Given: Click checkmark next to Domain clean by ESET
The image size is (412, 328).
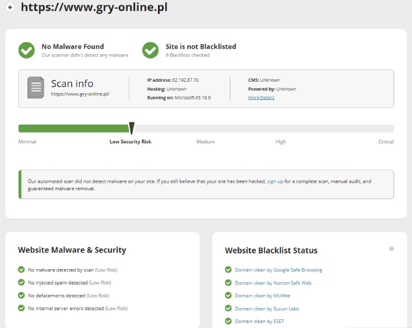Looking at the screenshot, I should pos(229,321).
